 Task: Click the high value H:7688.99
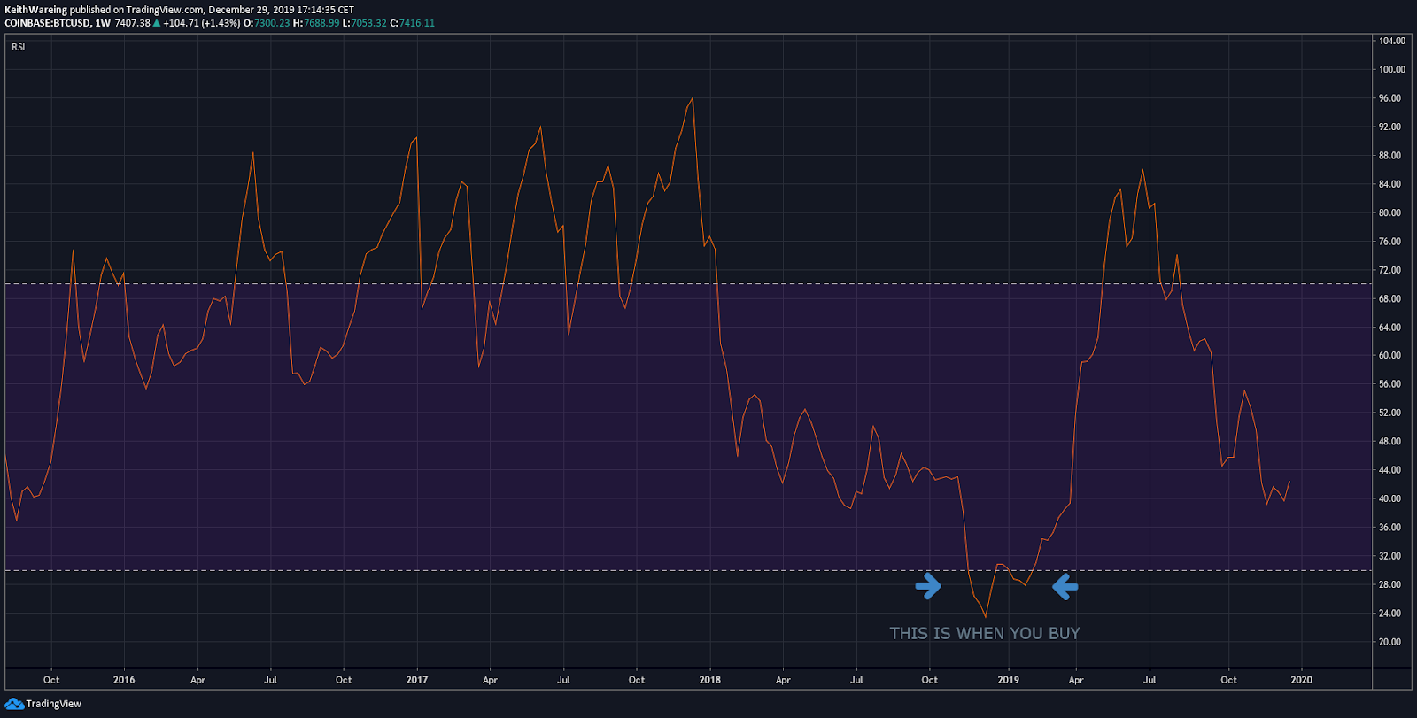[316, 23]
